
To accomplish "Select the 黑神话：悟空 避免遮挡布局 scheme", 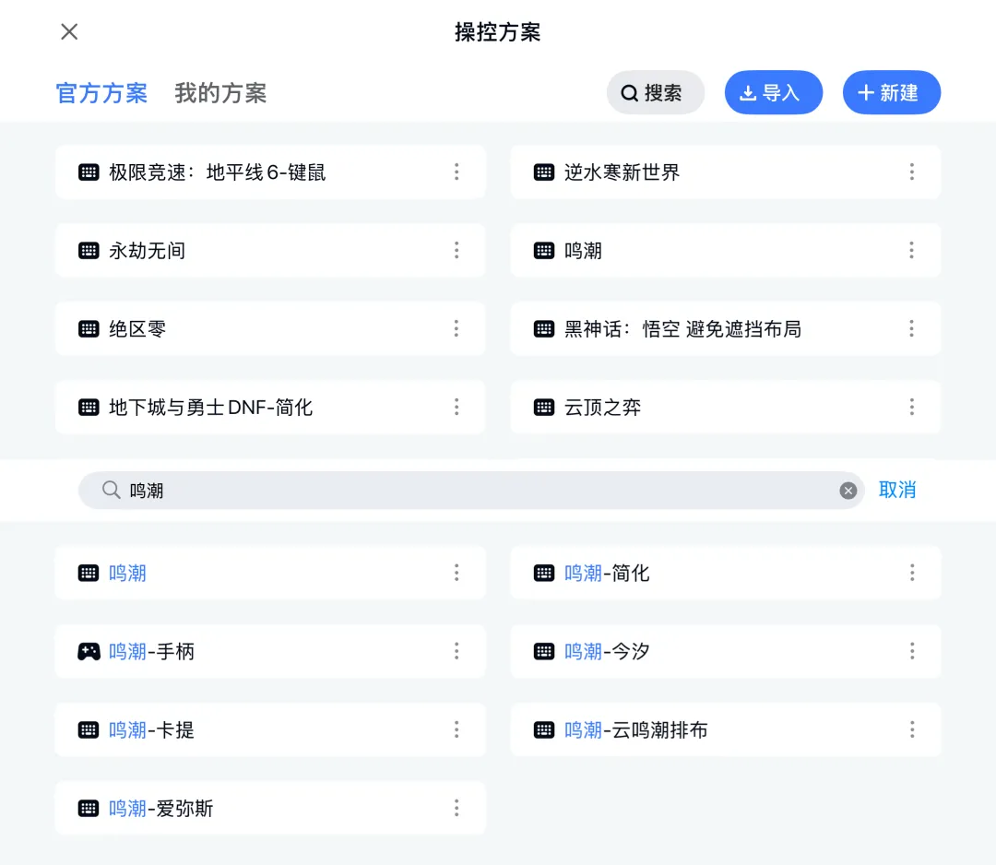I will coord(726,329).
